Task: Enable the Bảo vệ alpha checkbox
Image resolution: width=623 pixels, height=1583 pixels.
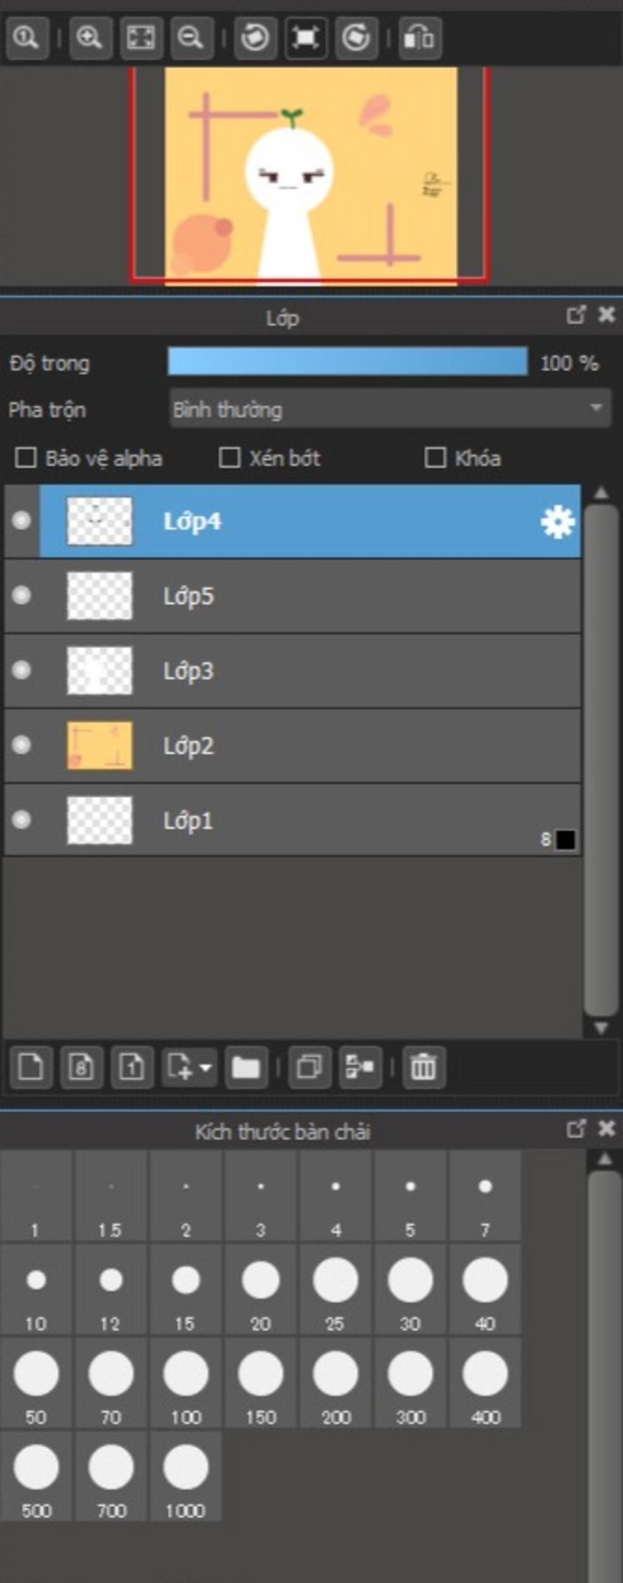Action: coord(25,458)
